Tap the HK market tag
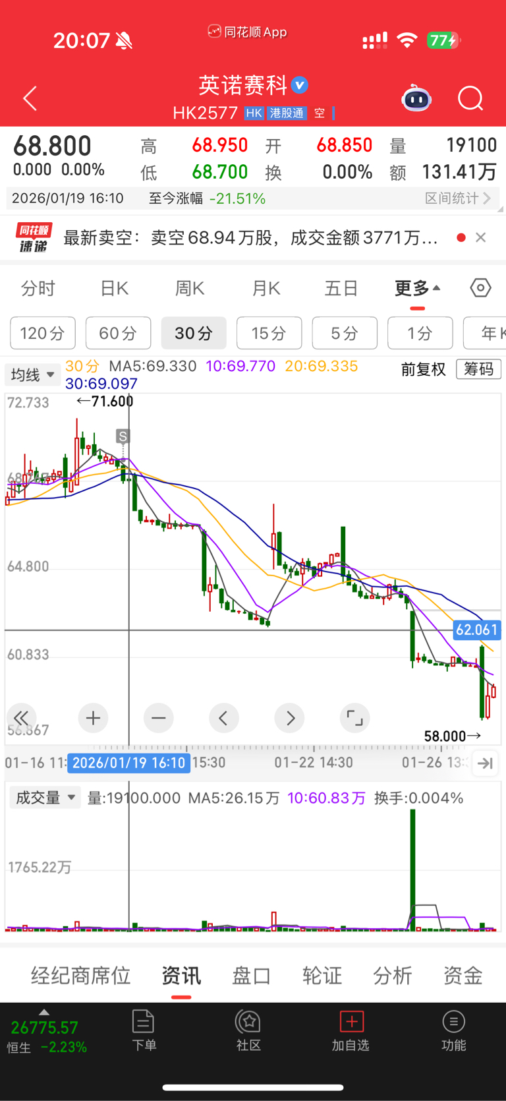Viewport: 506px width, 1101px height. [254, 113]
